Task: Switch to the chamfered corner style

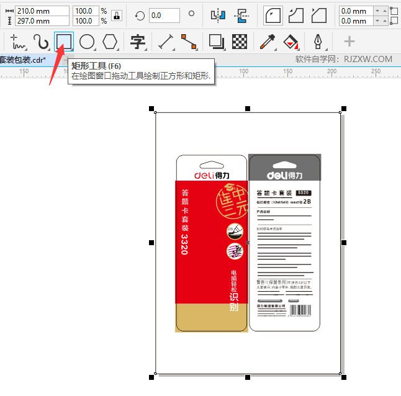Action: (318, 15)
